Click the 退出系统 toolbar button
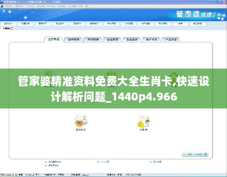This screenshot has width=227, height=177. click(x=197, y=23)
